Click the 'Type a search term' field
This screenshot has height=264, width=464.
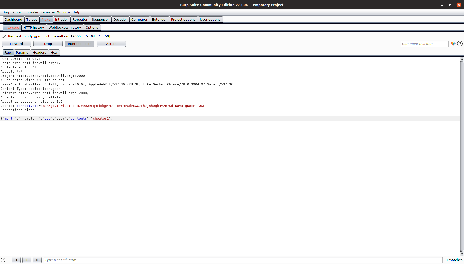click(x=243, y=260)
